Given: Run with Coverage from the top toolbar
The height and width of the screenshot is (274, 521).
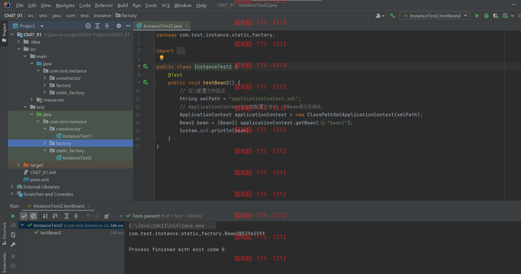Looking at the screenshot, I should (496, 16).
